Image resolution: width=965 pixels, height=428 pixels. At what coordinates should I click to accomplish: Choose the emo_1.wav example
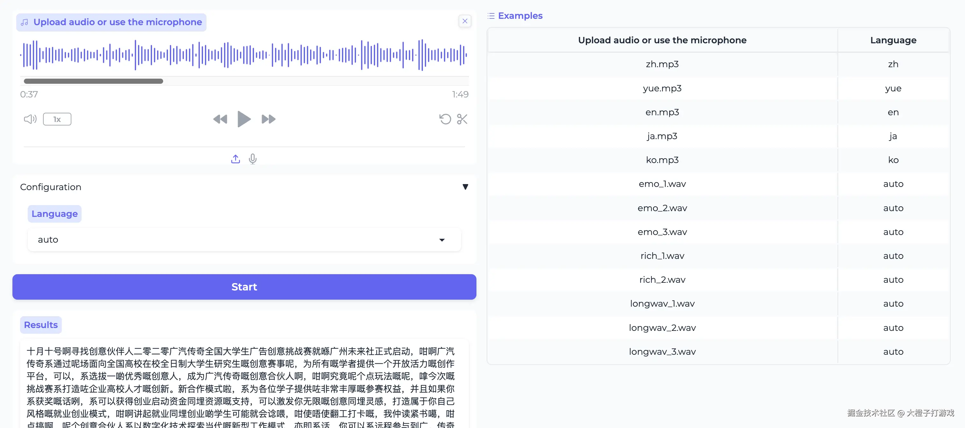click(x=662, y=184)
